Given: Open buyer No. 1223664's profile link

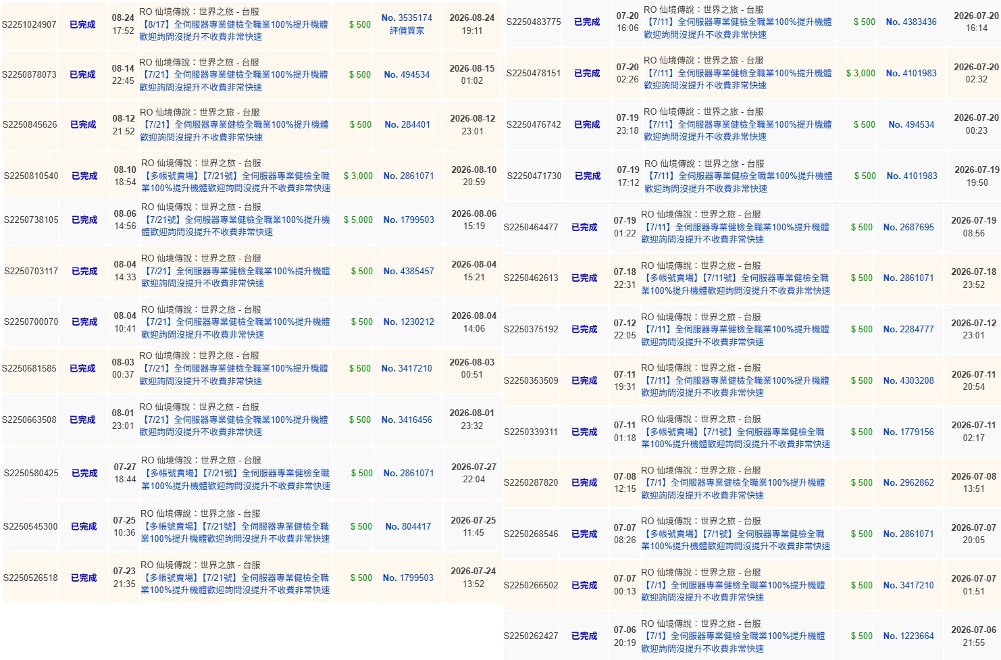Looking at the screenshot, I should pyautogui.click(x=908, y=636).
